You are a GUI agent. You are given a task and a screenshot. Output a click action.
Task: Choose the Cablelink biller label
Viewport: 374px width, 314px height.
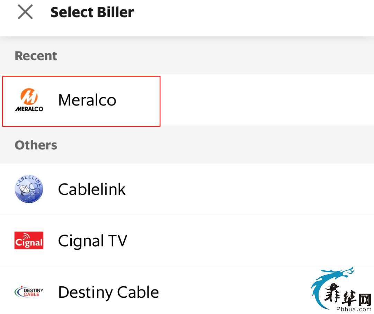click(92, 190)
